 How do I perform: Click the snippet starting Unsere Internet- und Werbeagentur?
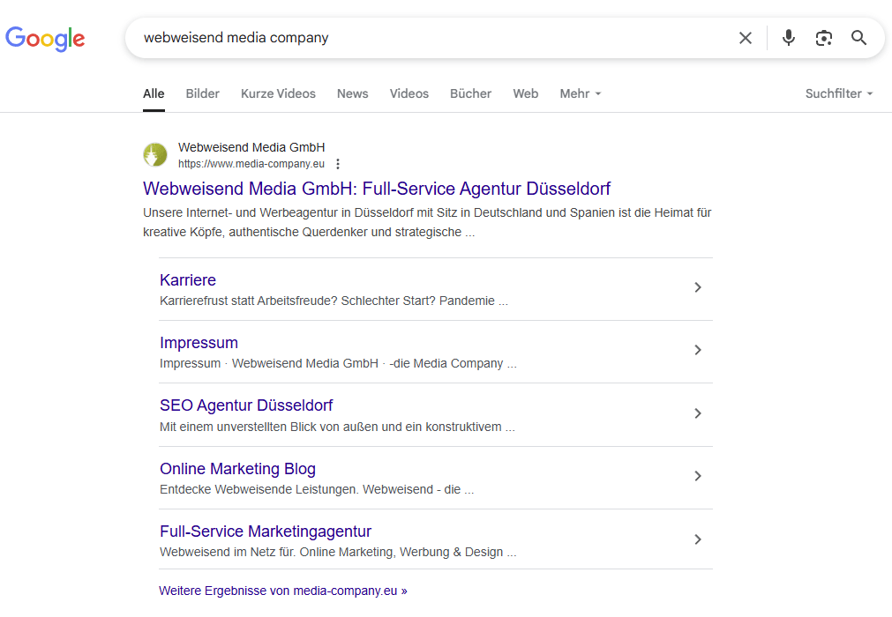click(427, 222)
